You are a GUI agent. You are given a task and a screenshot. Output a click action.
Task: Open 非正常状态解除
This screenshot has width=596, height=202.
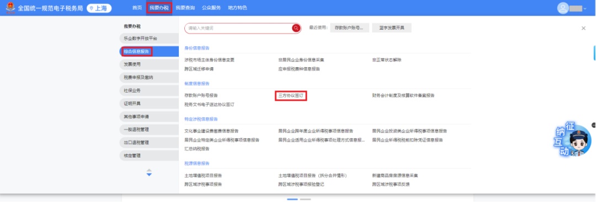(x=387, y=60)
